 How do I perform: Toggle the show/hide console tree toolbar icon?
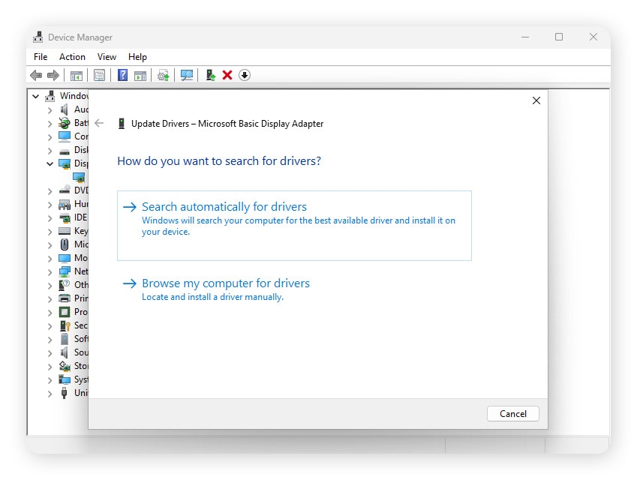(77, 75)
